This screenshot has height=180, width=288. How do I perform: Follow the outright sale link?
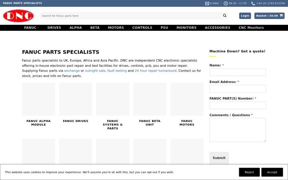click(x=95, y=71)
